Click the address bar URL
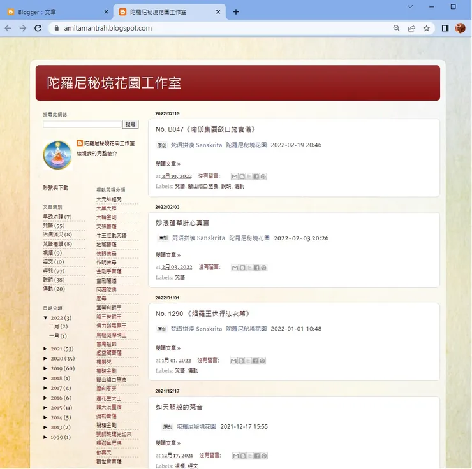Screen dimensions: 472x469 pos(108,28)
